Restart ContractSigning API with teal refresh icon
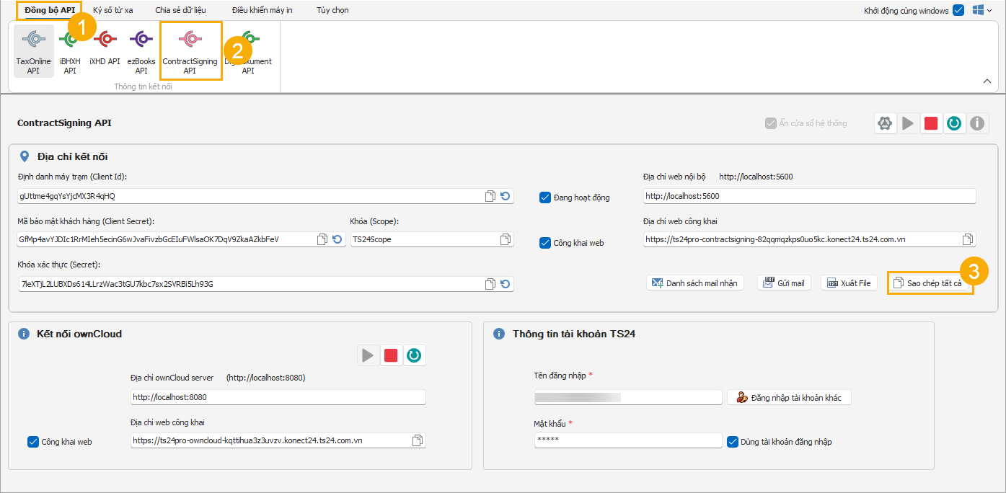The image size is (1006, 493). click(x=954, y=123)
